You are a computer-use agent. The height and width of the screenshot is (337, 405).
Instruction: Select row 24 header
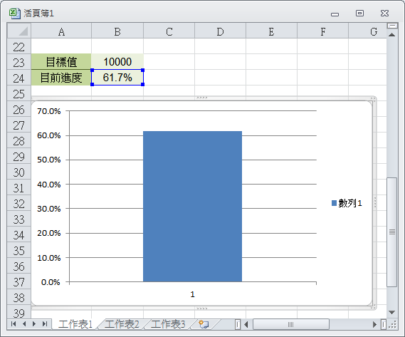(19, 78)
